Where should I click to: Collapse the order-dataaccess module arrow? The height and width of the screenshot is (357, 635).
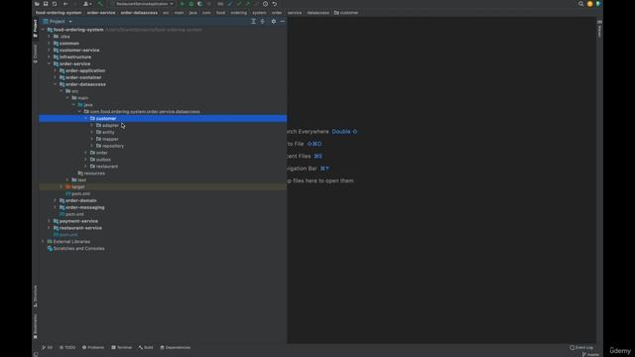click(56, 84)
